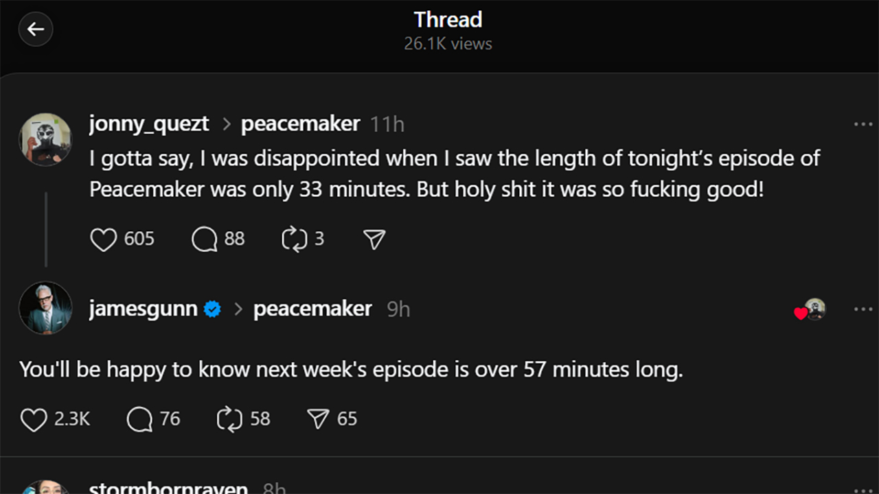
Task: Open jonny_quezt's profile via the username
Action: 148,124
